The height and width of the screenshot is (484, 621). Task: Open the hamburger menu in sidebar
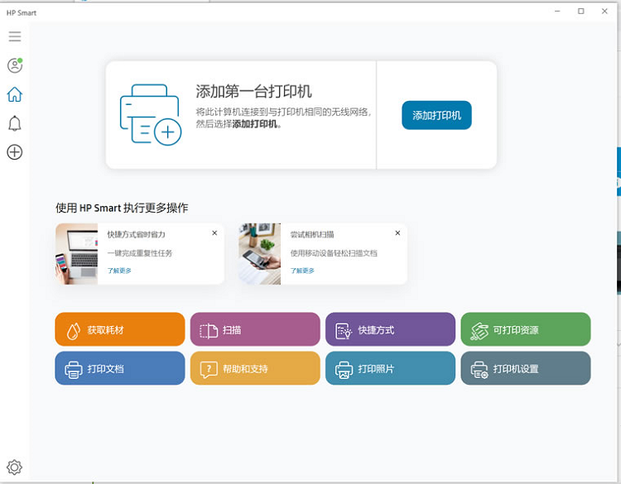(15, 36)
